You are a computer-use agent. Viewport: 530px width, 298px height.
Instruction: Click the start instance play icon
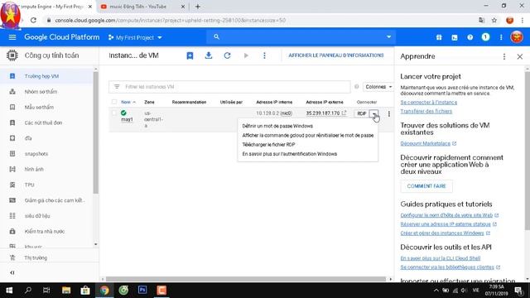click(246, 55)
